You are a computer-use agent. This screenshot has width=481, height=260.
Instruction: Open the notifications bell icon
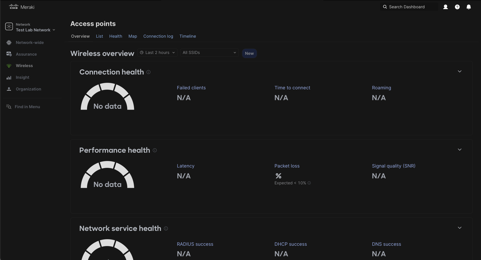coord(469,7)
